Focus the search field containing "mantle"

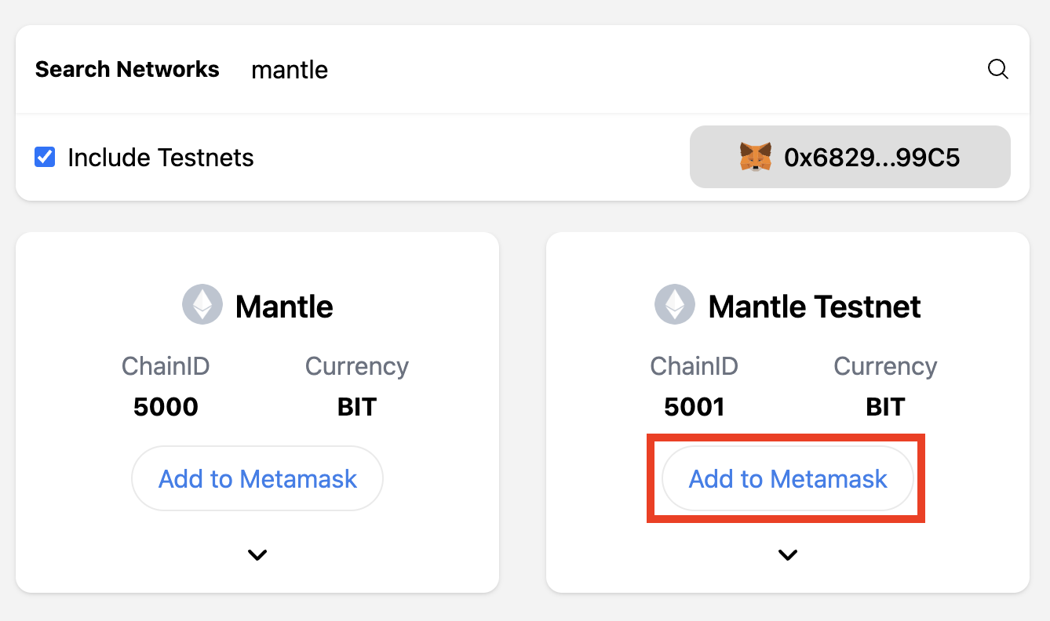point(549,70)
